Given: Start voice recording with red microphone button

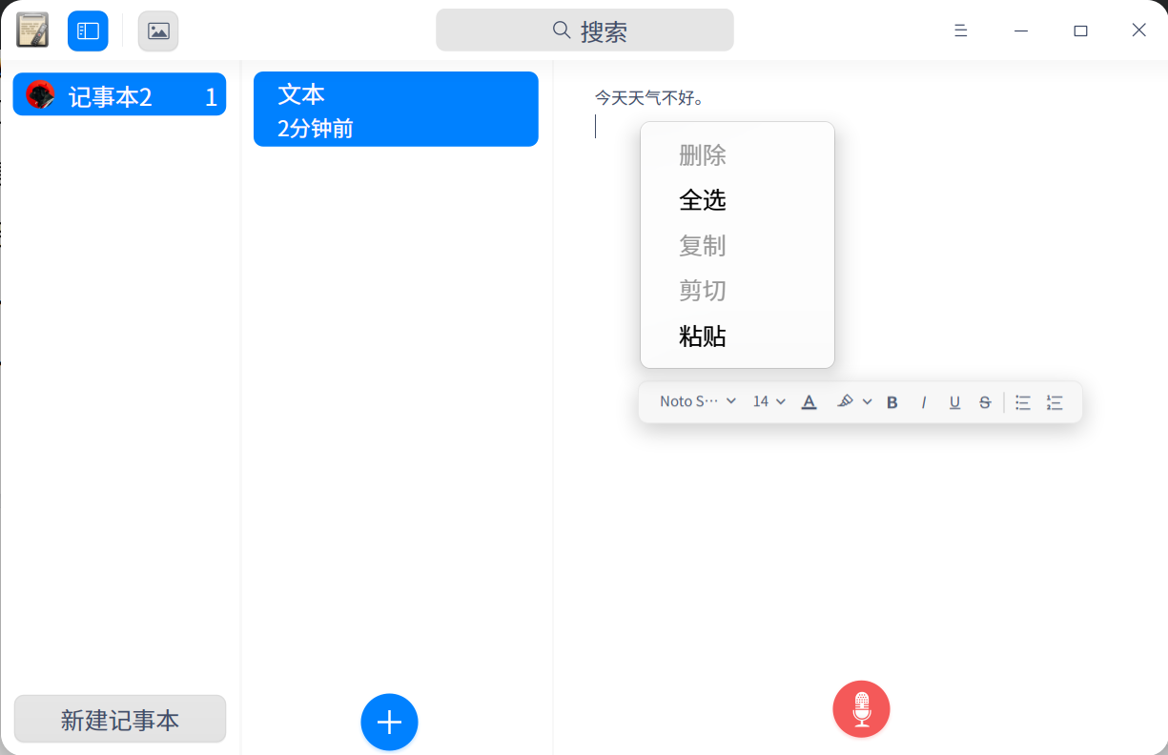Looking at the screenshot, I should 861,709.
